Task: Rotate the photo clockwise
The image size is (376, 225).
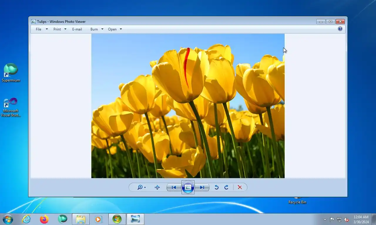Action: (x=226, y=187)
